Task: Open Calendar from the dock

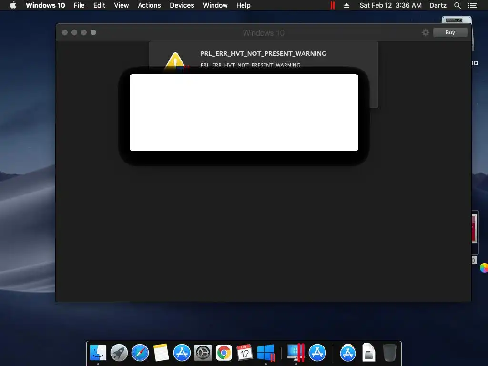Action: (x=244, y=353)
